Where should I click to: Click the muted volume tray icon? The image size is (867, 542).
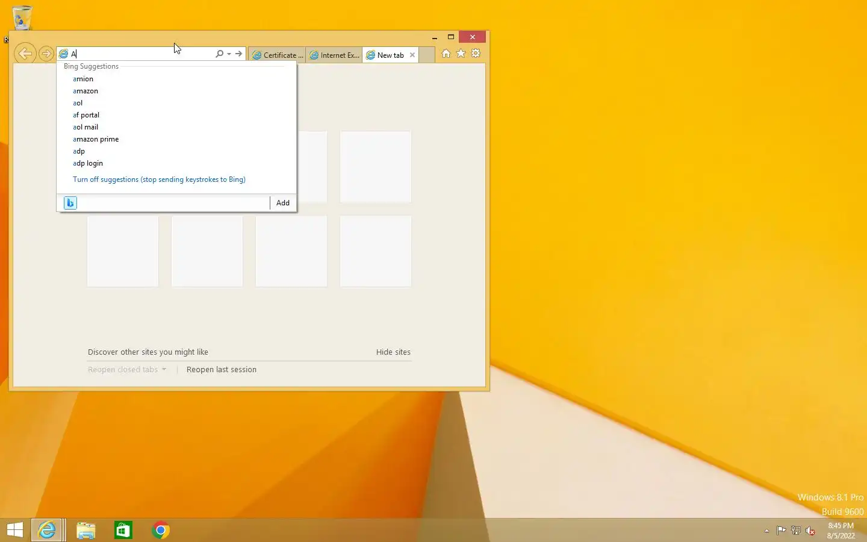[x=810, y=531]
